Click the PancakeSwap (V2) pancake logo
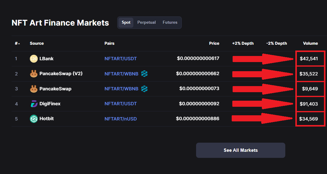The height and width of the screenshot is (174, 327). (x=33, y=74)
